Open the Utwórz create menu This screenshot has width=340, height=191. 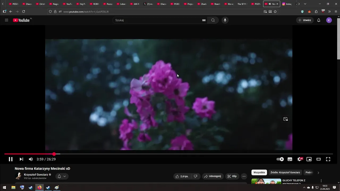[x=305, y=20]
